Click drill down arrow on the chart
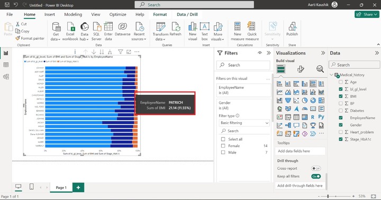This screenshot has width=381, height=200. coord(94,51)
